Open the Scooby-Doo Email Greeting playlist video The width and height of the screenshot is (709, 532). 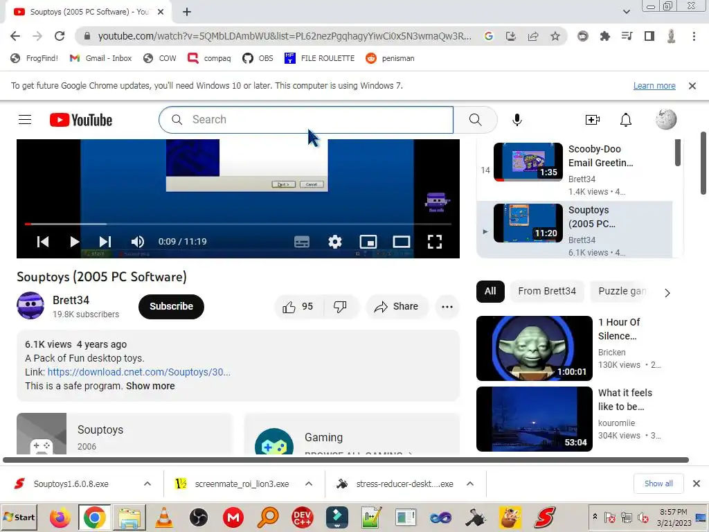(x=574, y=169)
